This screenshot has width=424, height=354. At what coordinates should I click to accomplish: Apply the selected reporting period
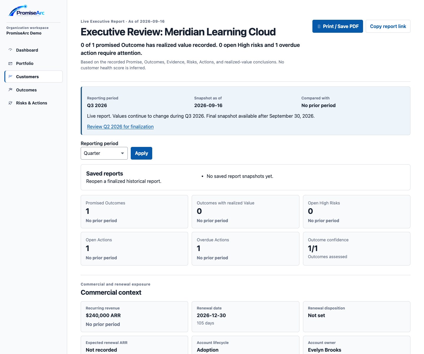coord(141,153)
